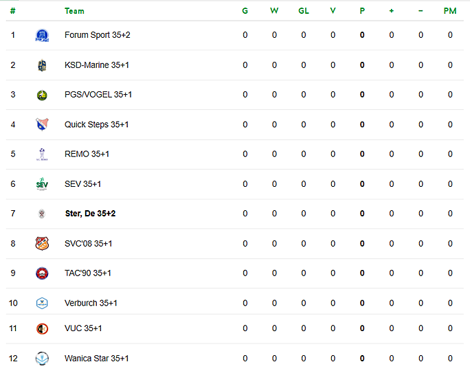This screenshot has width=470, height=373.
Task: Click the TAC'90 round logo
Action: 42,273
